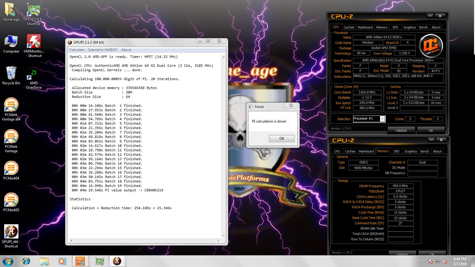The height and width of the screenshot is (267, 475).
Task: Open the About menu in GPUPI
Action: coord(126,50)
